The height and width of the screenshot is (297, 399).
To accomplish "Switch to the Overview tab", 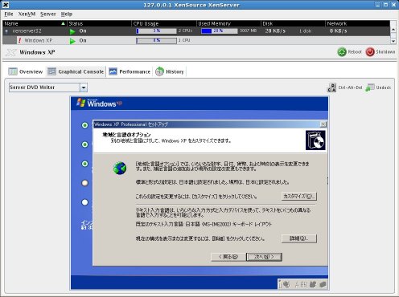I will [26, 71].
